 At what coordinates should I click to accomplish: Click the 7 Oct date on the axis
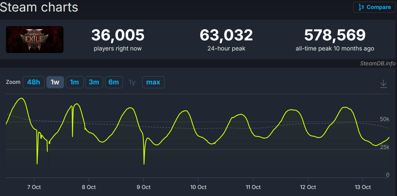34,187
